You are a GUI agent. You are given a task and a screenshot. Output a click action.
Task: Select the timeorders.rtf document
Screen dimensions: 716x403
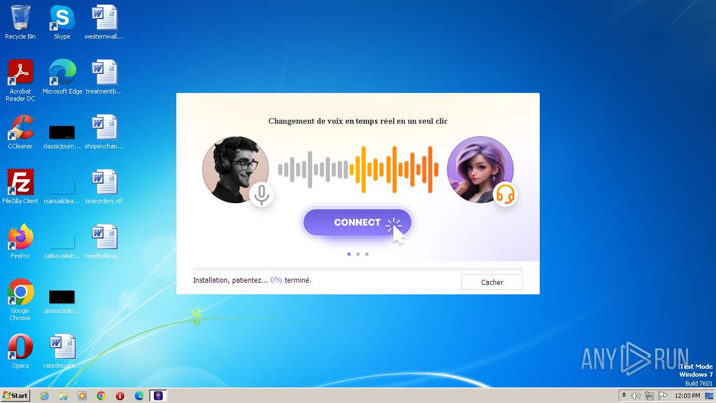click(x=104, y=187)
